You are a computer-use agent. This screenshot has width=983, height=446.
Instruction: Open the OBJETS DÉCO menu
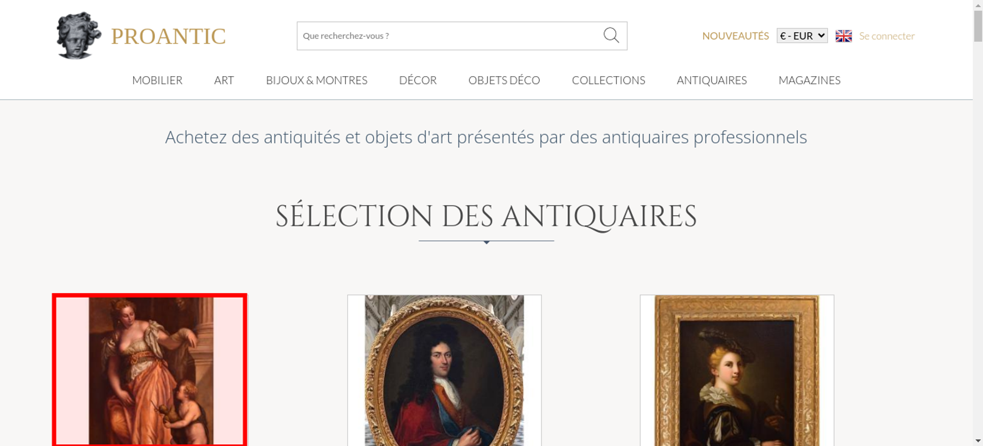click(504, 80)
